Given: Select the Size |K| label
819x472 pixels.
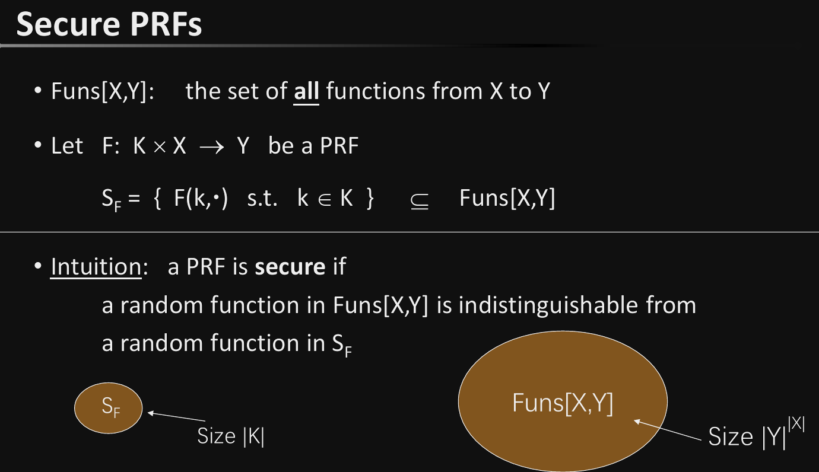Looking at the screenshot, I should point(231,436).
